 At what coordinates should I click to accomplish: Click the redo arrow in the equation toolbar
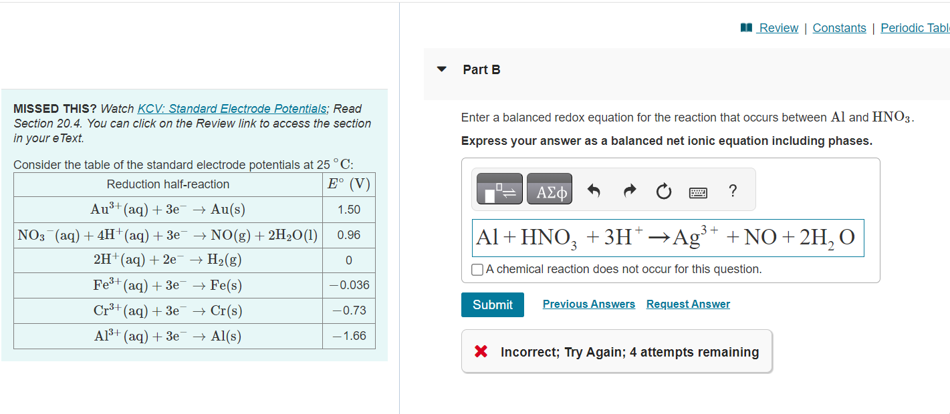628,189
